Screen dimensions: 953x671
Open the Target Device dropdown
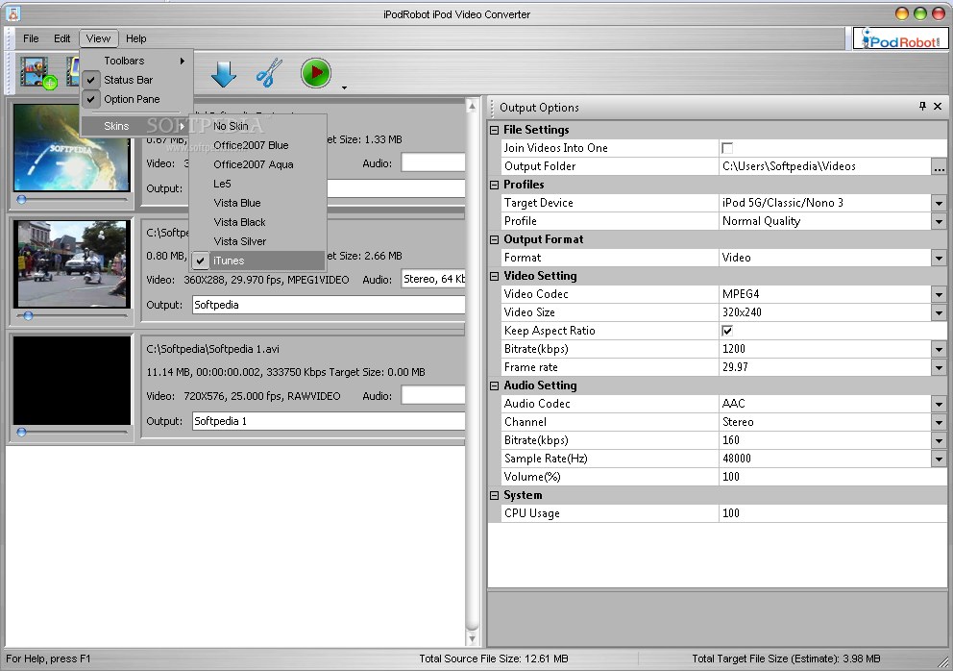[x=939, y=203]
